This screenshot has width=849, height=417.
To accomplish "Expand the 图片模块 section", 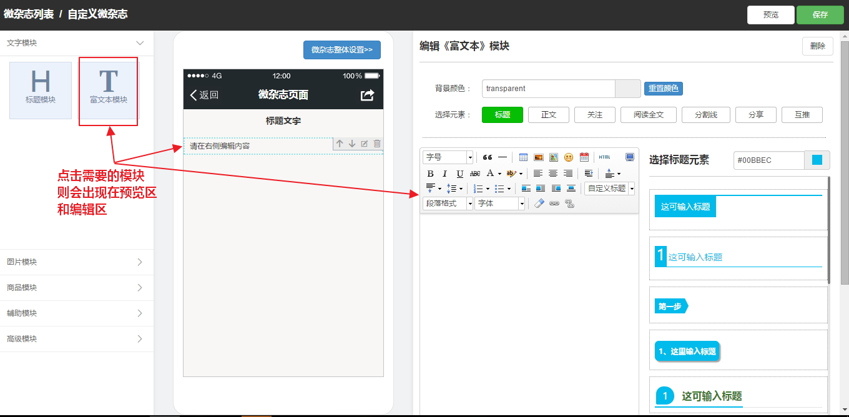I will (x=76, y=262).
